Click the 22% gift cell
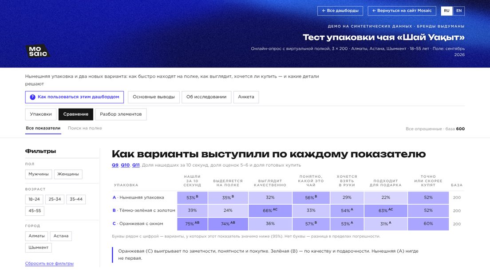Screen dimensions: 490x277 386,198
